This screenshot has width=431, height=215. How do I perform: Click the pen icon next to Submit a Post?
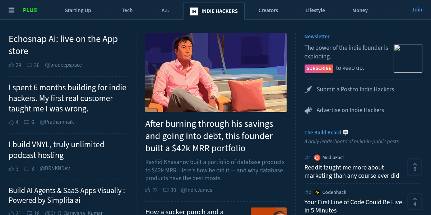tap(308, 89)
